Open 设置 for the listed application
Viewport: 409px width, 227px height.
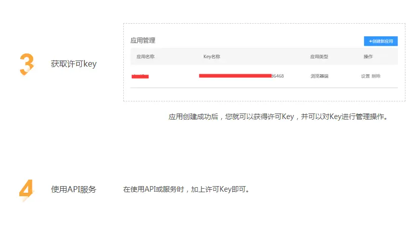[365, 76]
